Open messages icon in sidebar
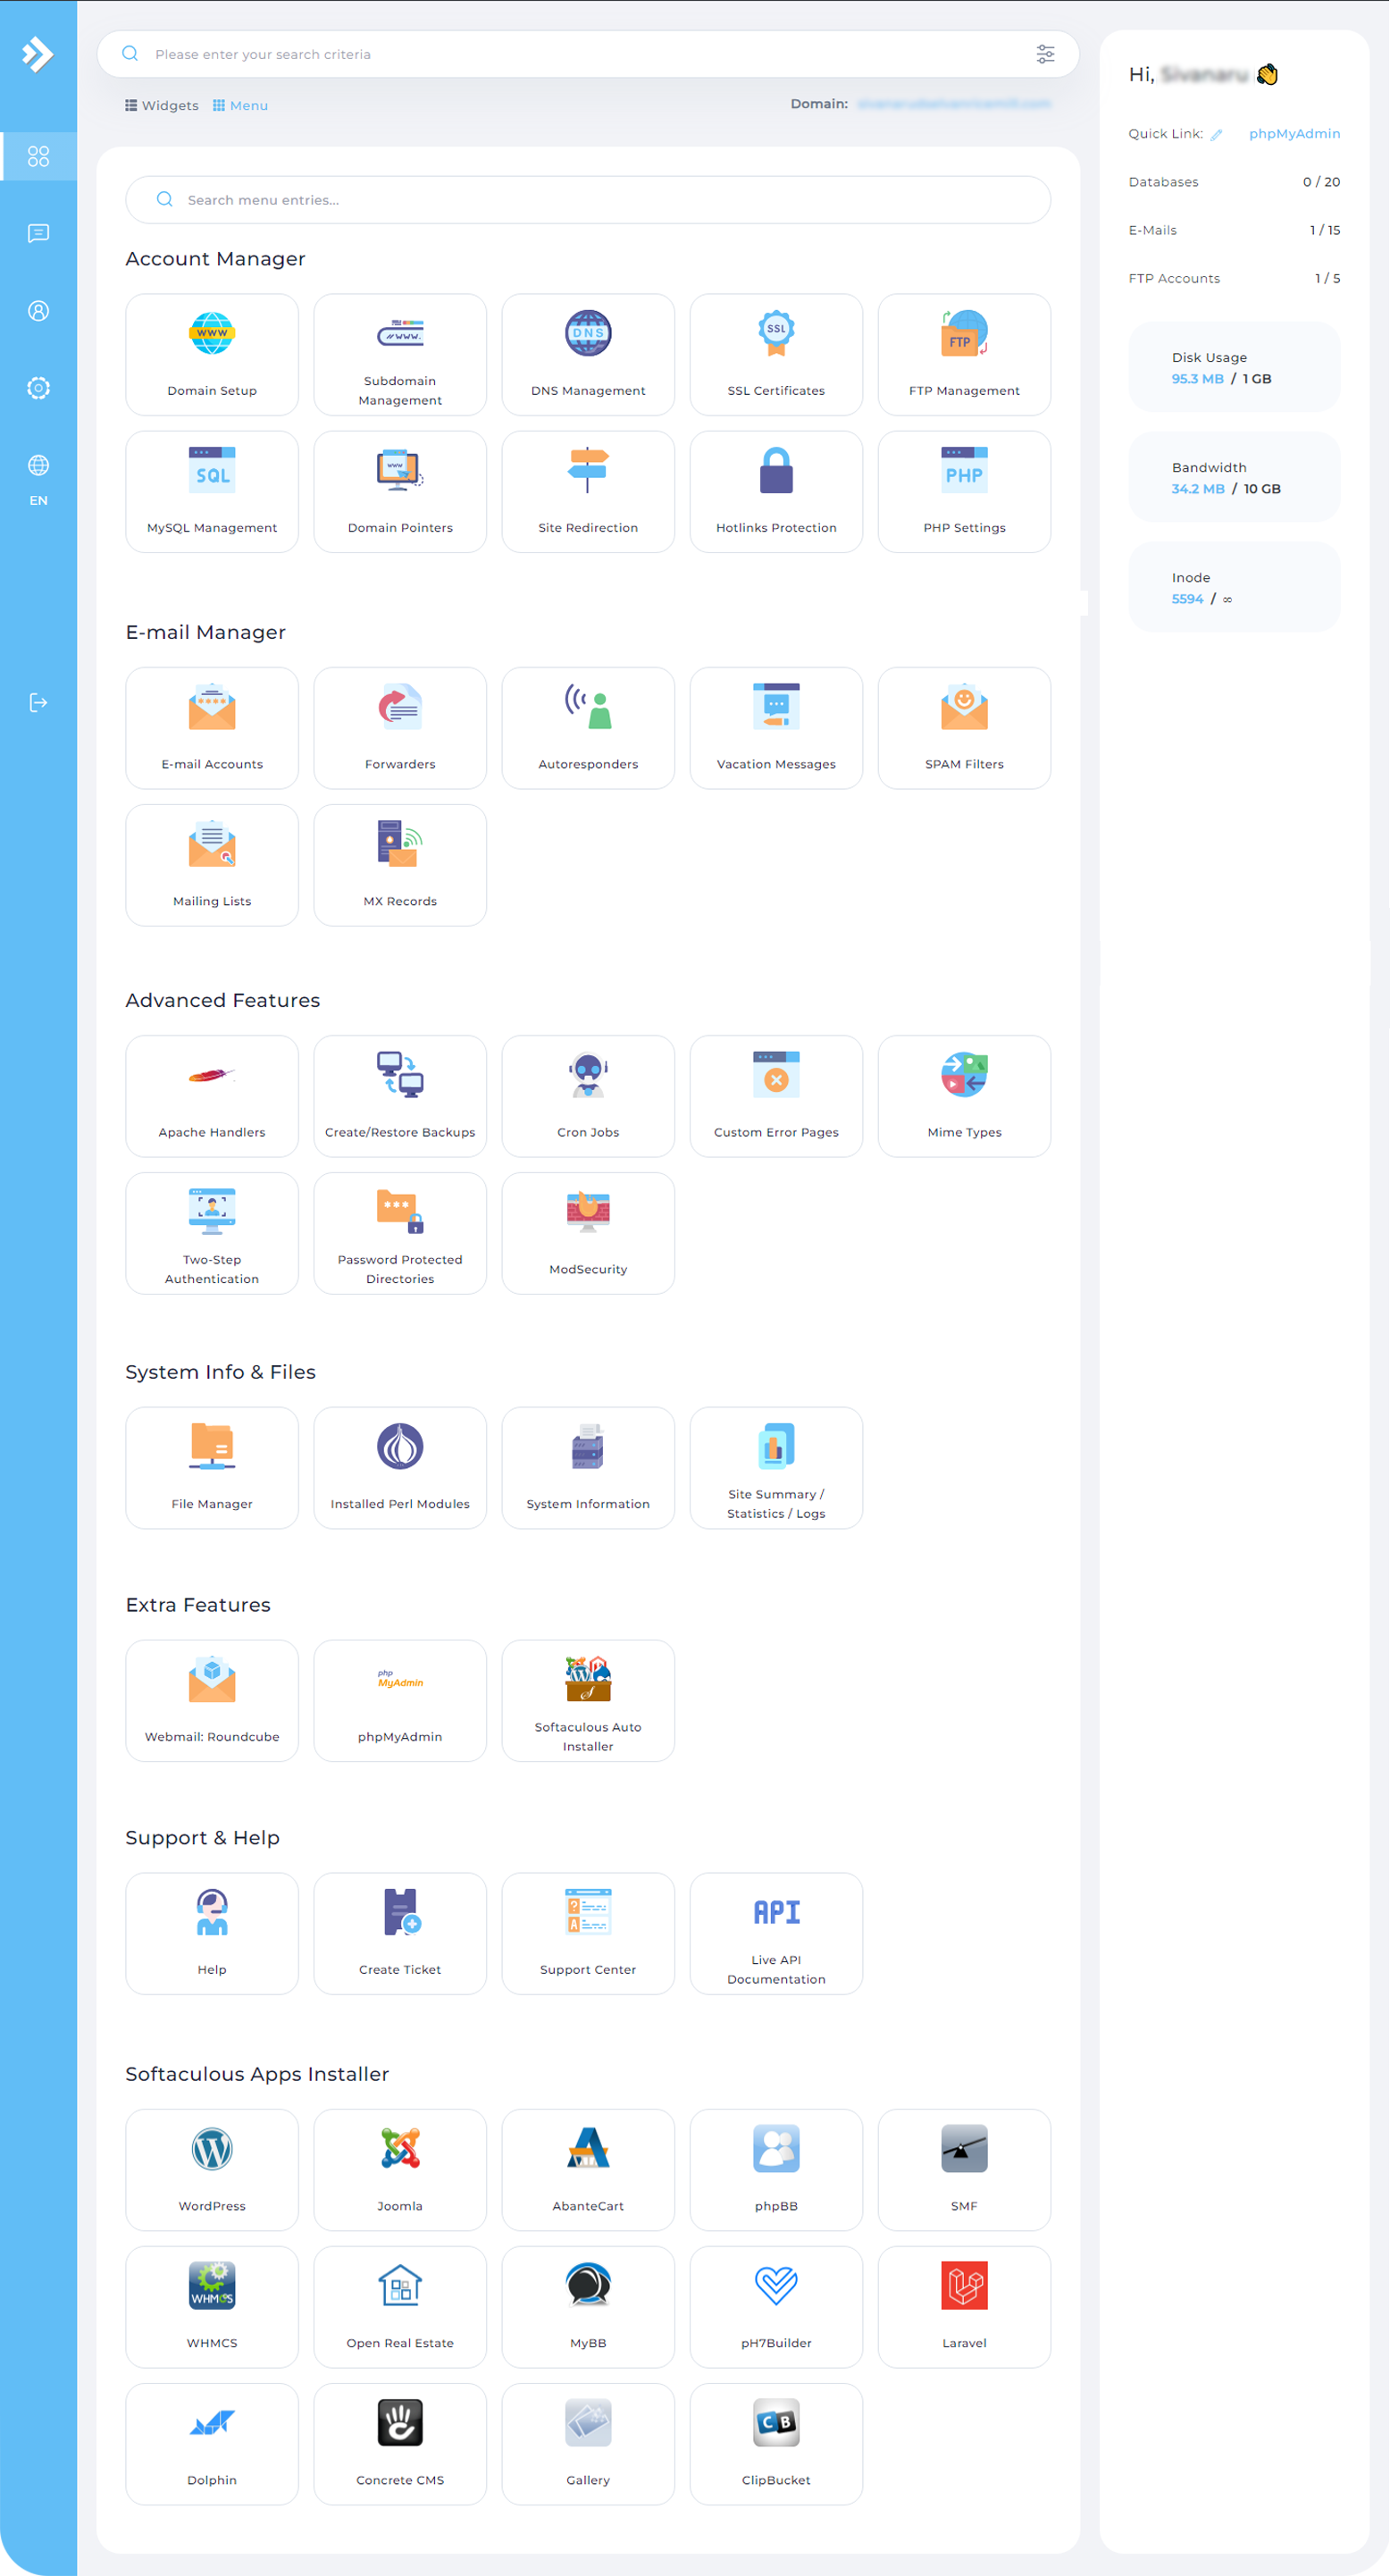1390x2576 pixels. click(38, 233)
